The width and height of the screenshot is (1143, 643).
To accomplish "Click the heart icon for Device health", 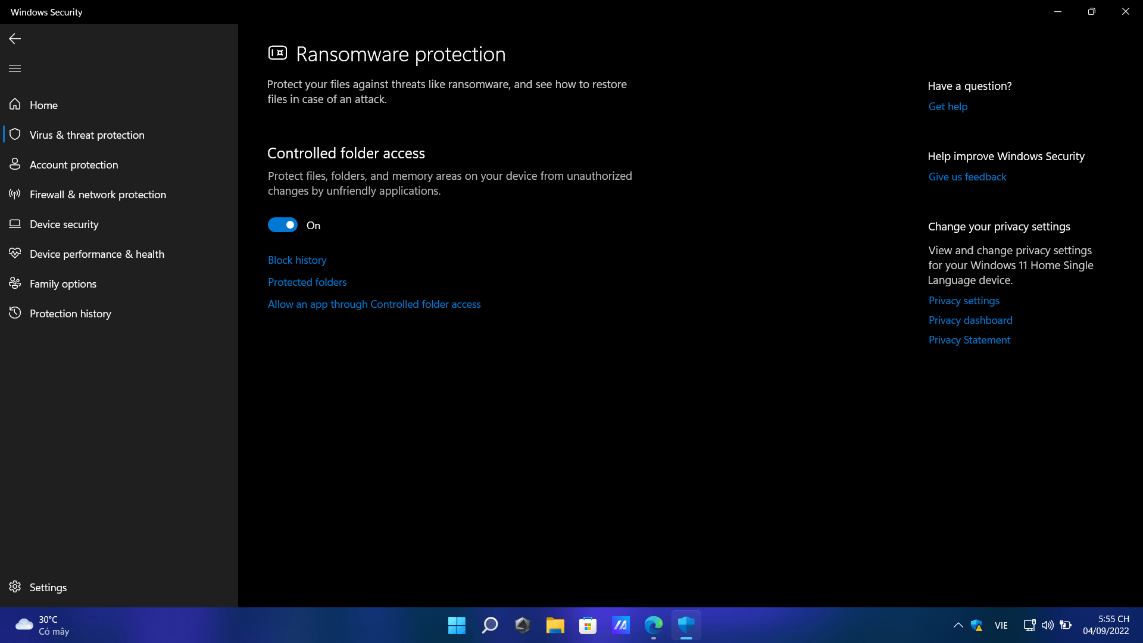I will coord(15,253).
